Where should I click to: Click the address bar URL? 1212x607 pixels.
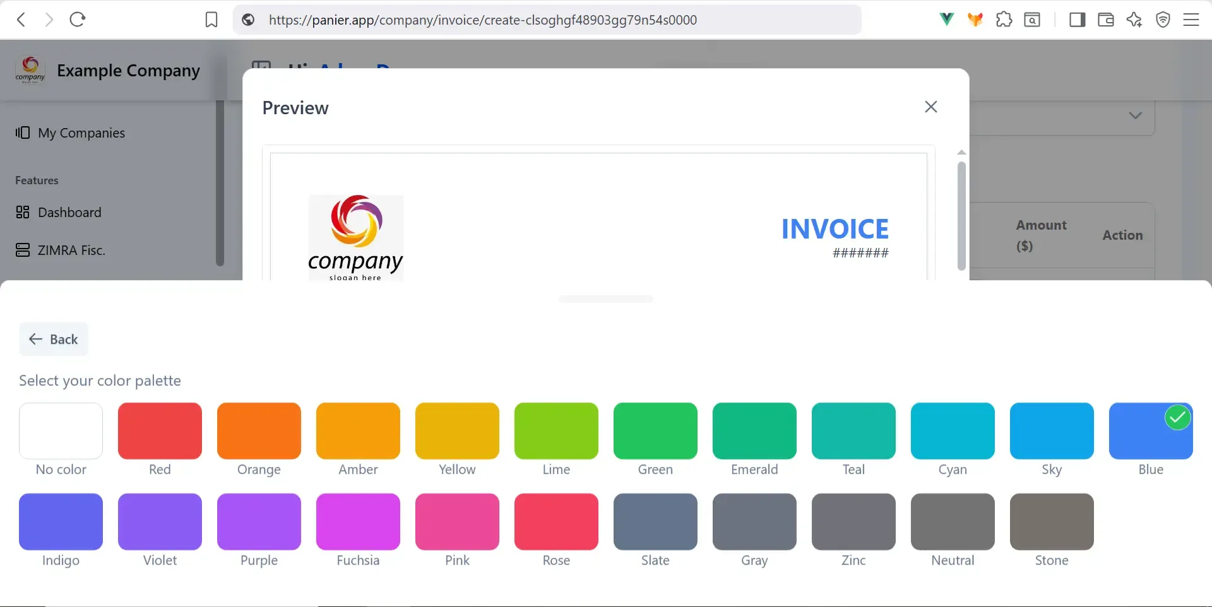point(483,20)
